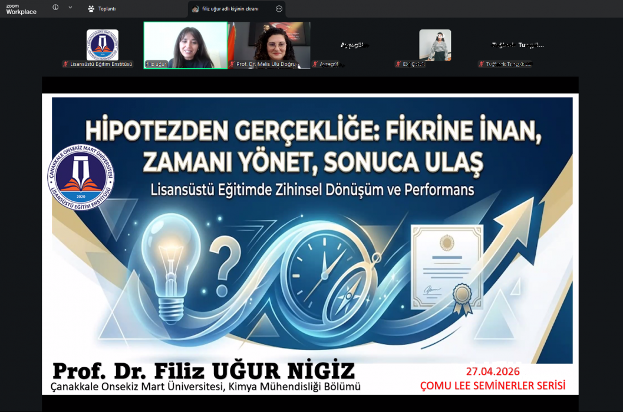Click the filiz uğur name label
The width and height of the screenshot is (623, 412).
point(156,64)
